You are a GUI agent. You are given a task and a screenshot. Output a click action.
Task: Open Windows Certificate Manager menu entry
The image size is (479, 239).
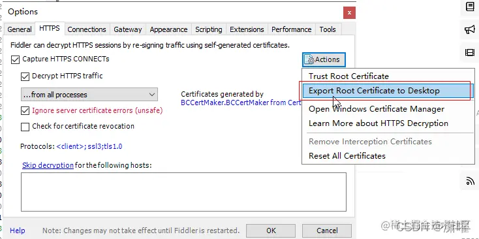[x=388, y=109]
